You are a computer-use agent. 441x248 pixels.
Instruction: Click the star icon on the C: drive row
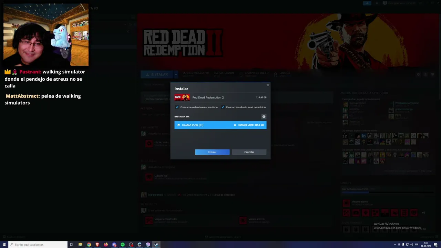pyautogui.click(x=235, y=125)
